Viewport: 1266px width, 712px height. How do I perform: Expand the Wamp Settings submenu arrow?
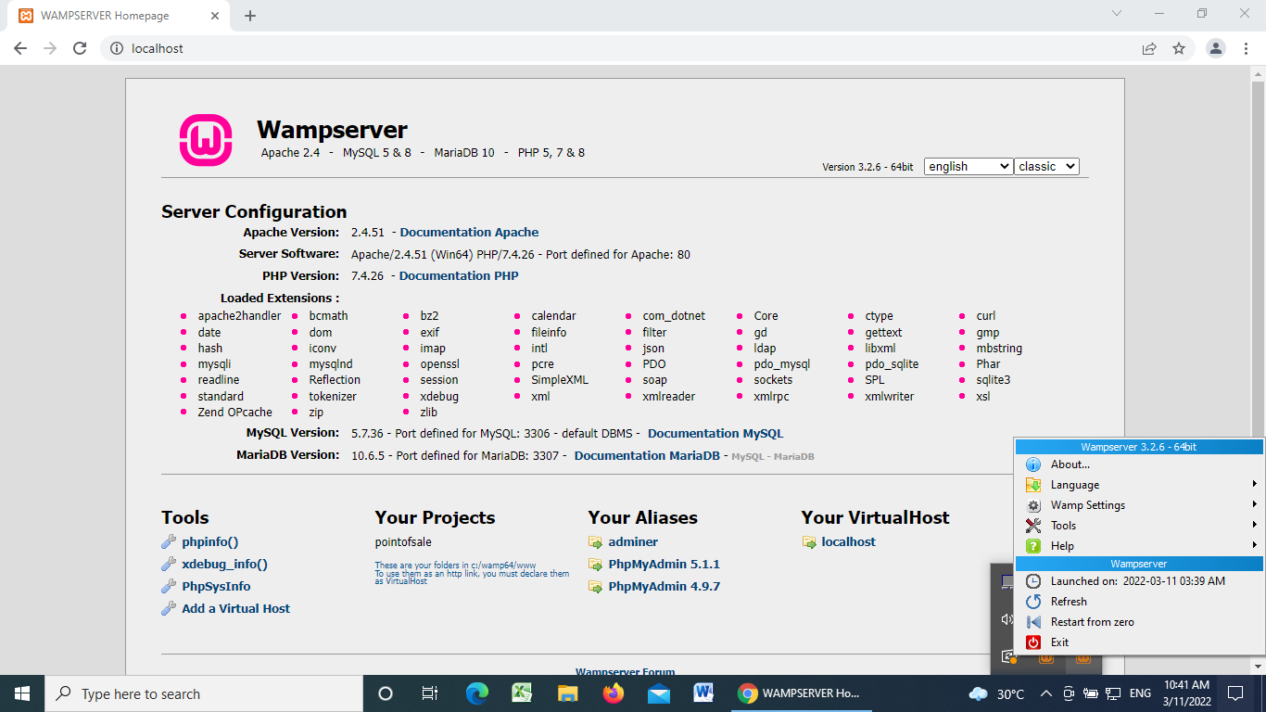(1255, 505)
